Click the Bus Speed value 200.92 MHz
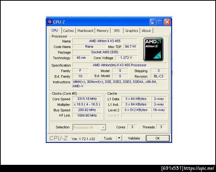Image resolution: width=216 pixels, height=172 pixels. pyautogui.click(x=87, y=110)
